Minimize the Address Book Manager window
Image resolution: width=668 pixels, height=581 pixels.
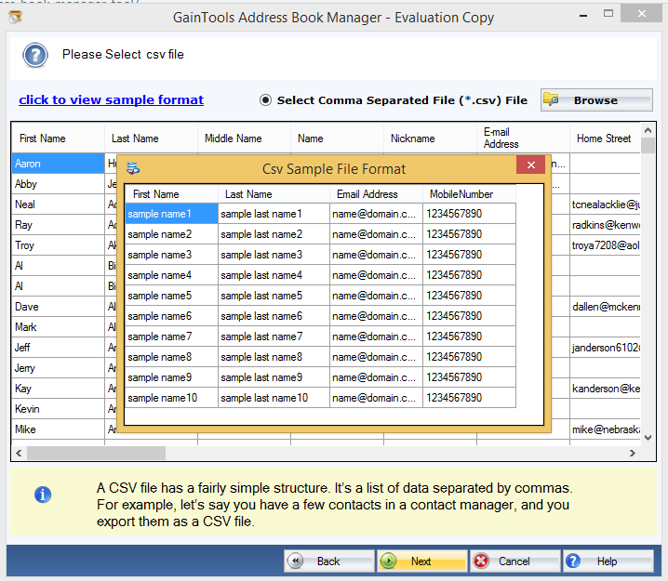pos(583,15)
